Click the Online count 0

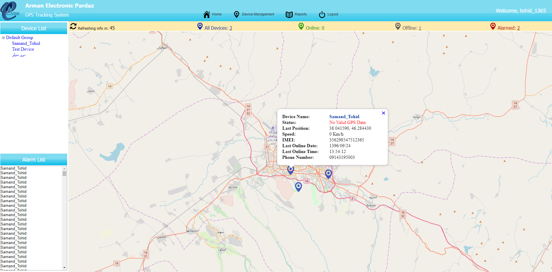[323, 28]
